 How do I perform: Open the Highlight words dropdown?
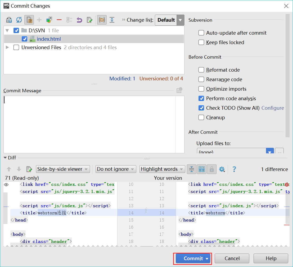pyautogui.click(x=162, y=169)
